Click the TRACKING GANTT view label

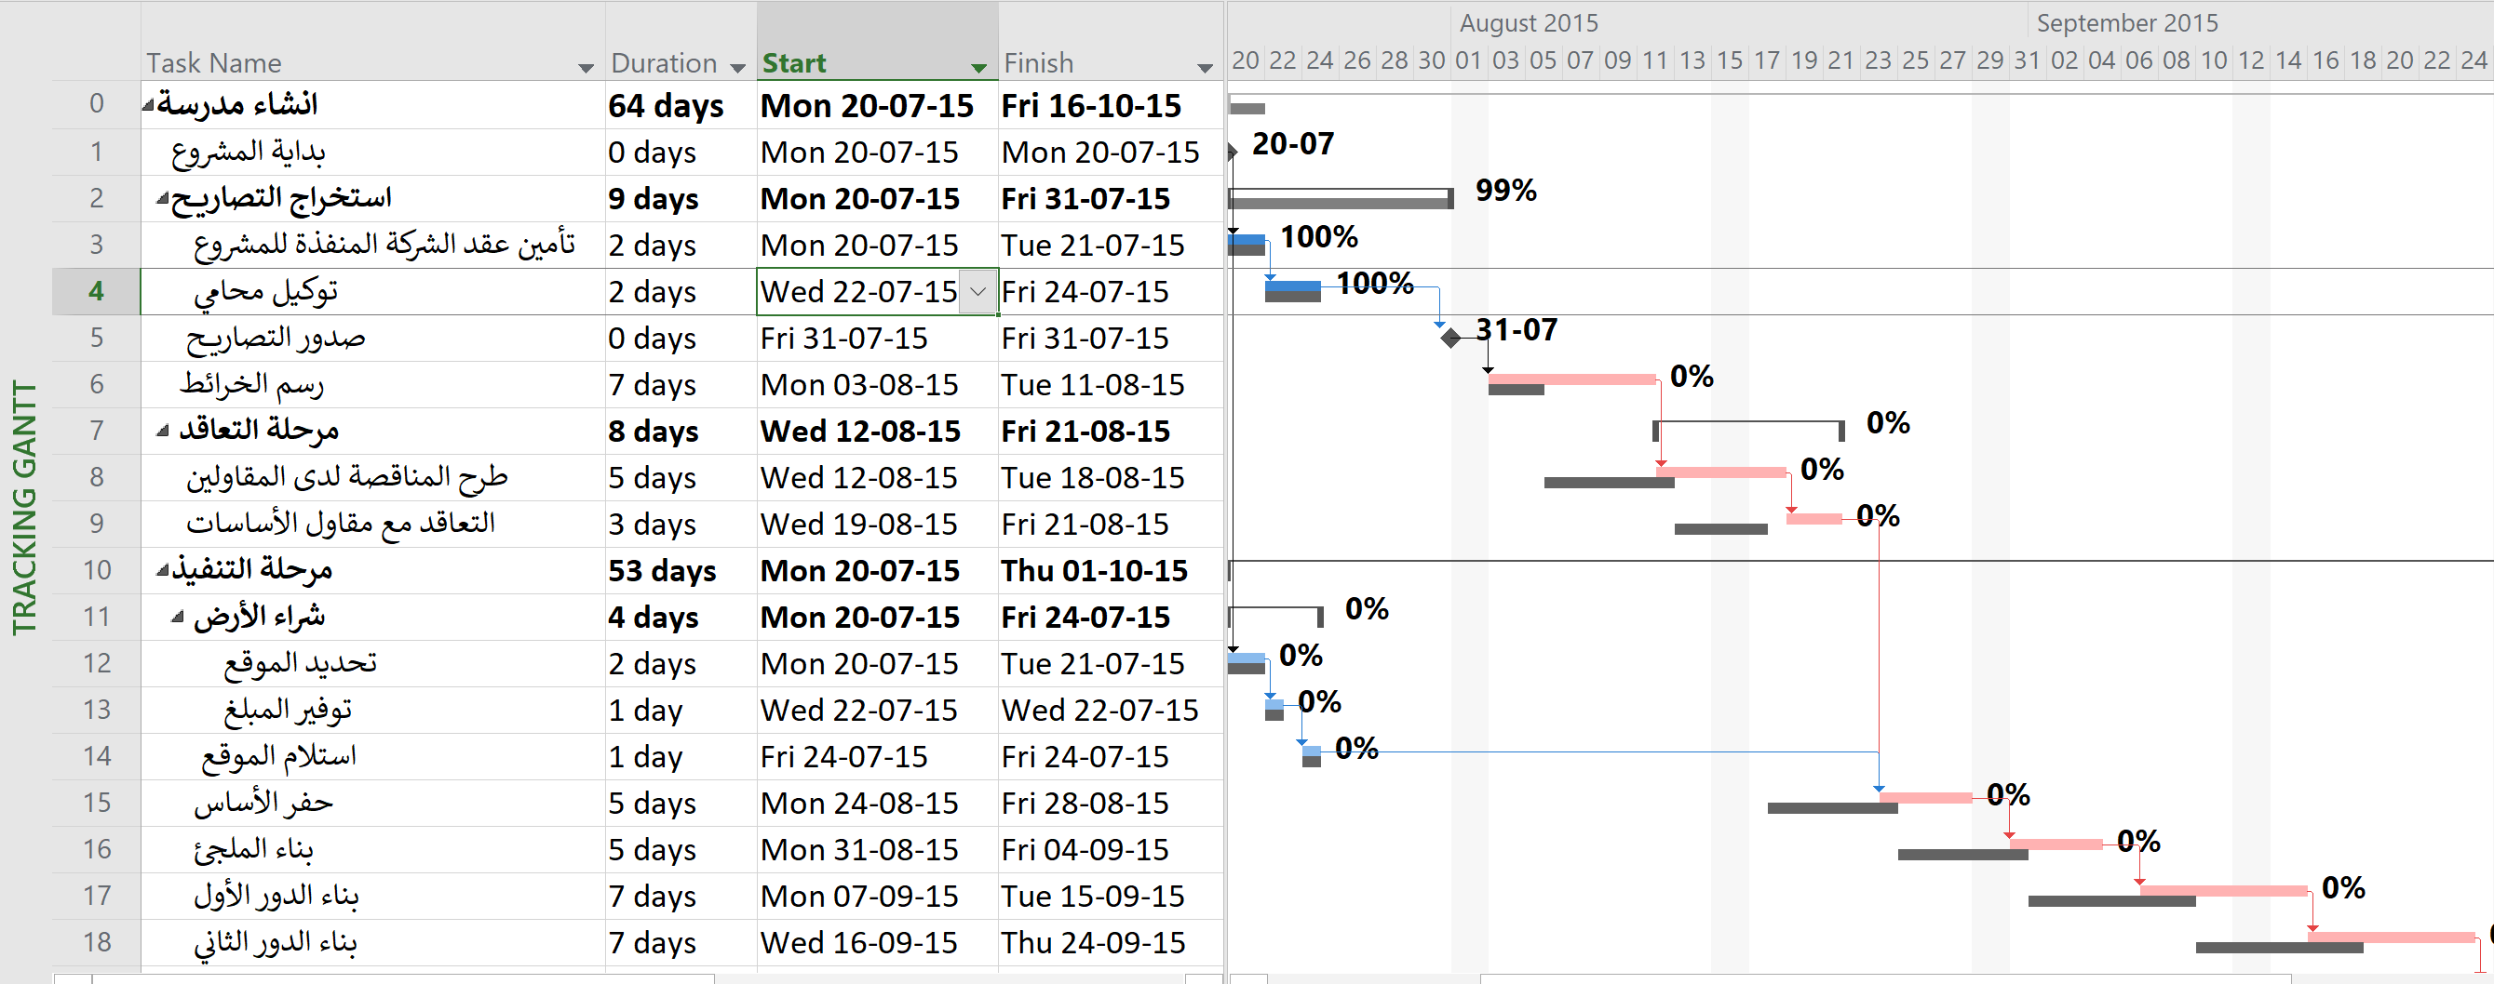click(24, 508)
